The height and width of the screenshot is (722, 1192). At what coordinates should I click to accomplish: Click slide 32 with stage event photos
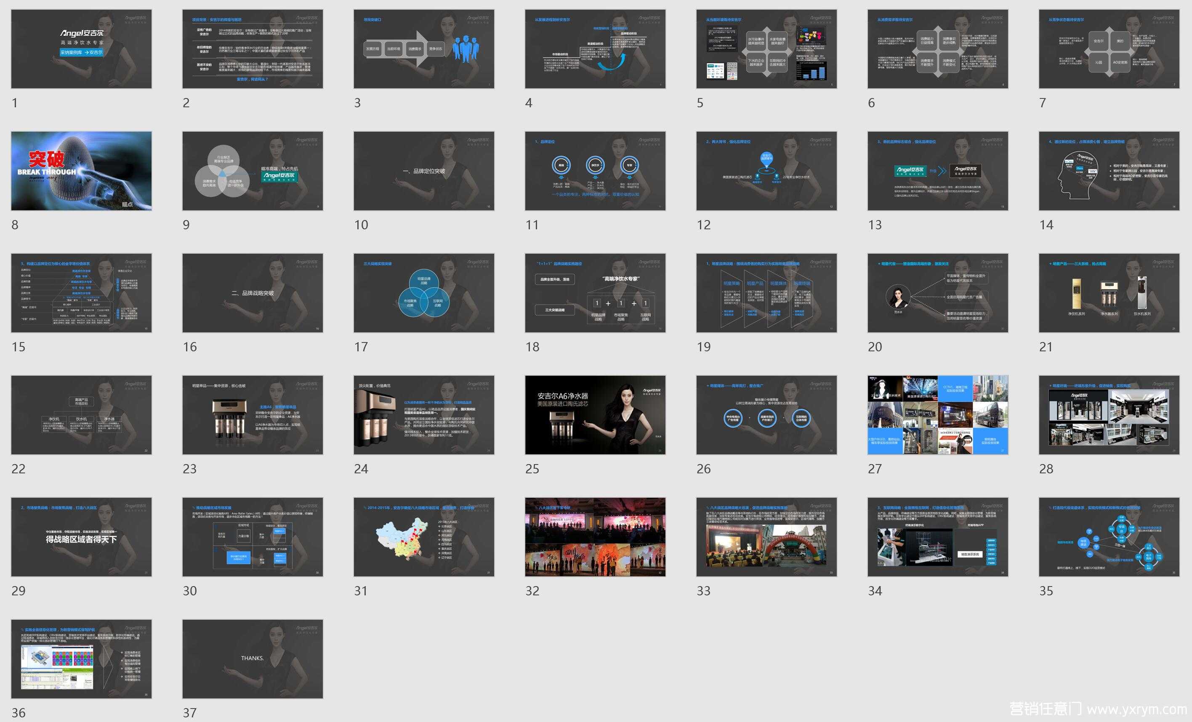(x=595, y=537)
